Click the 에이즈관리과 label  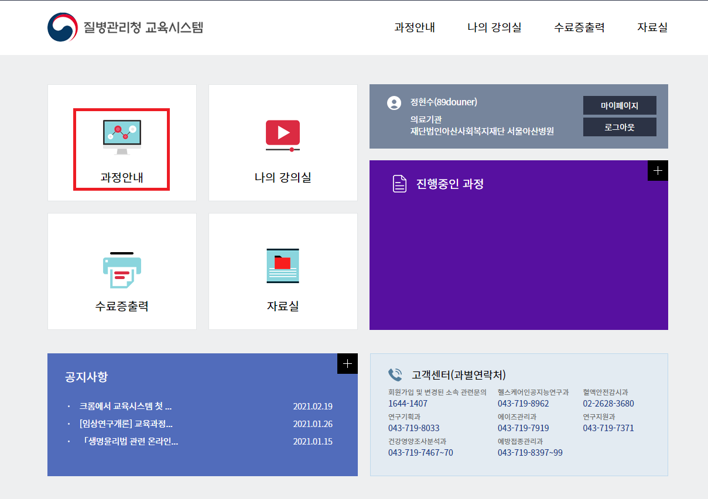[517, 417]
